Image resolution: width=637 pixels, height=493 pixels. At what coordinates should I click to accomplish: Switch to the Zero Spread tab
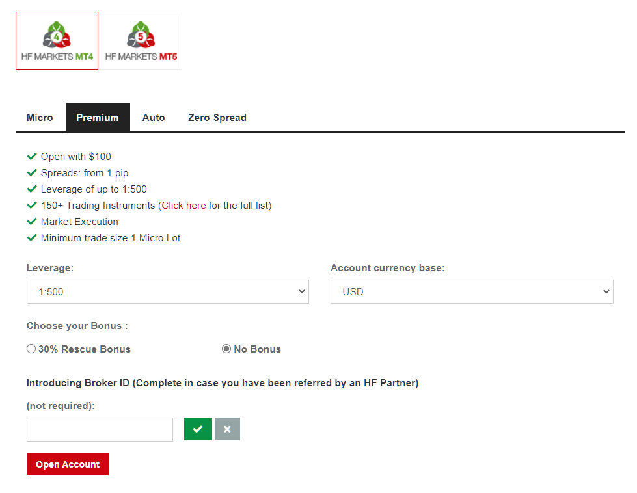point(217,118)
